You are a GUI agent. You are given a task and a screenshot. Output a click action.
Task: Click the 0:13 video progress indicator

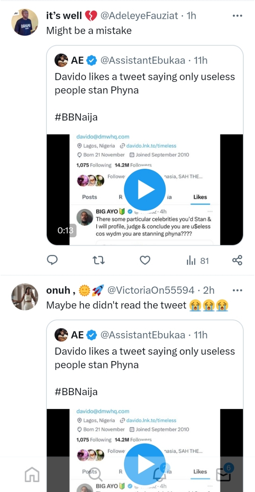pyautogui.click(x=66, y=230)
